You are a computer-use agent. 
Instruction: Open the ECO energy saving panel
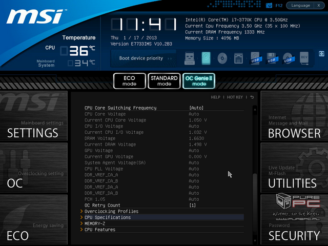pyautogui.click(x=34, y=220)
